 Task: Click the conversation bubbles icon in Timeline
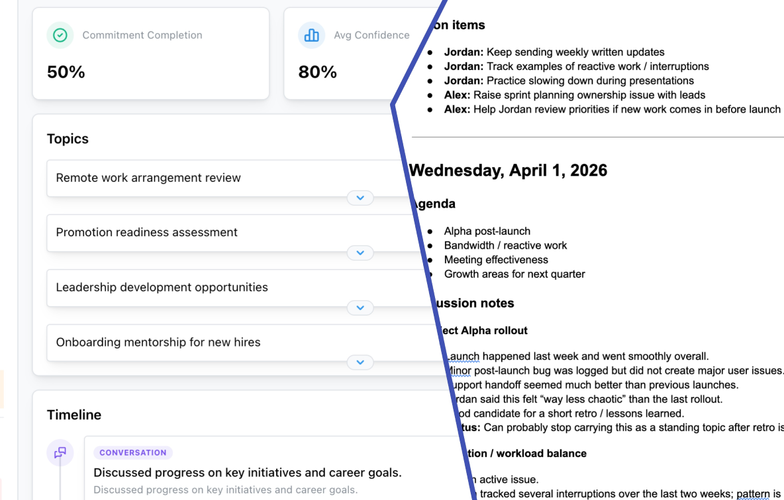(x=60, y=453)
